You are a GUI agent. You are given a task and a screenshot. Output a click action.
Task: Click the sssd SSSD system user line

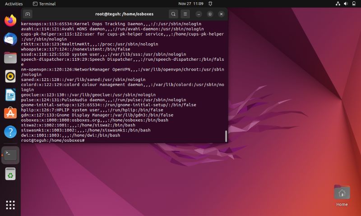click(x=103, y=54)
